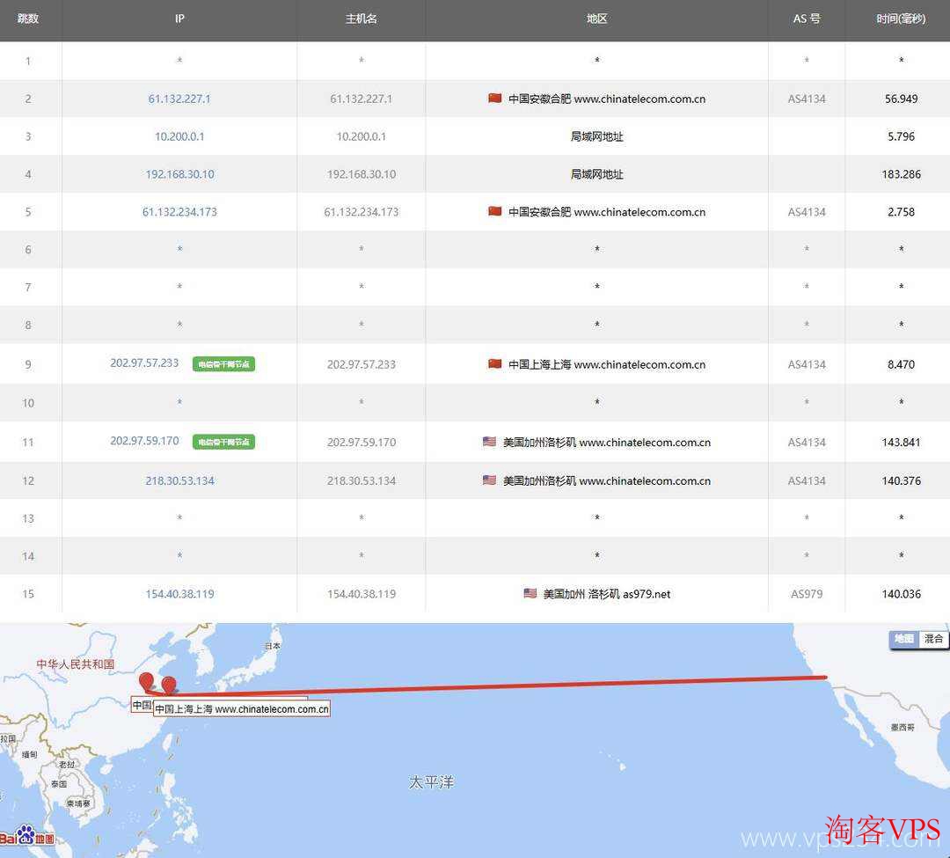Click hostname 202.97.59.170 in hop 11
950x858 pixels.
(x=362, y=443)
